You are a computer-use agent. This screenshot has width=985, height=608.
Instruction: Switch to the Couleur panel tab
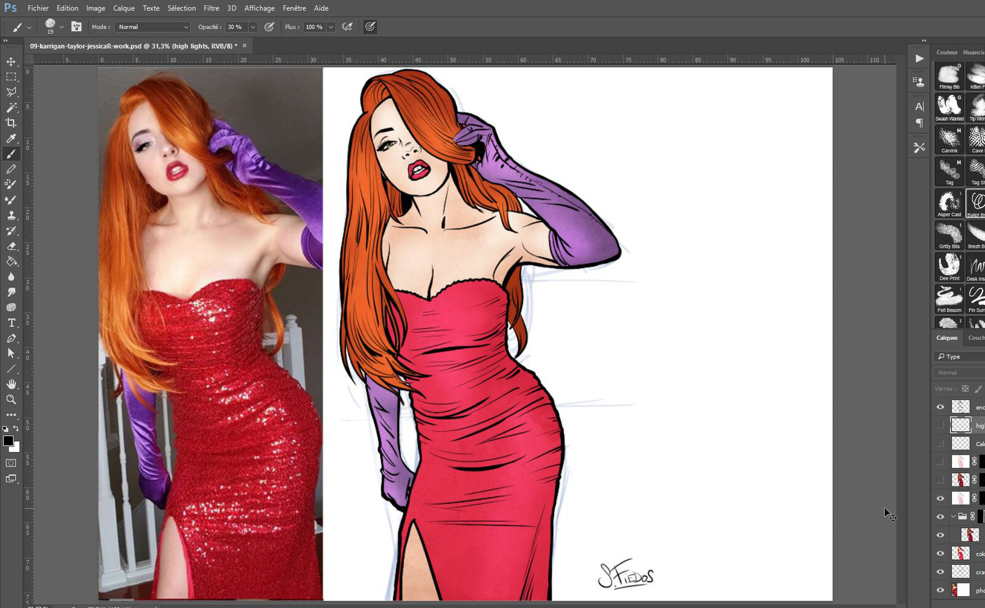[947, 52]
